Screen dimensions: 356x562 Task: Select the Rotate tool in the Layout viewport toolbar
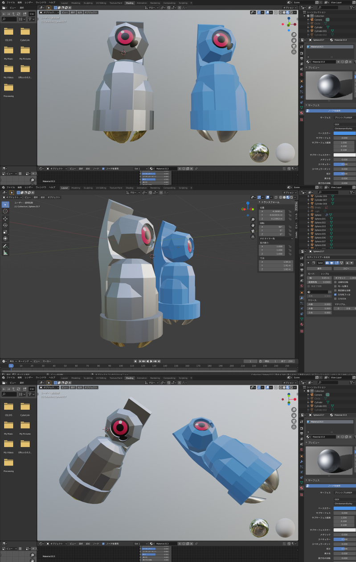tap(5, 225)
